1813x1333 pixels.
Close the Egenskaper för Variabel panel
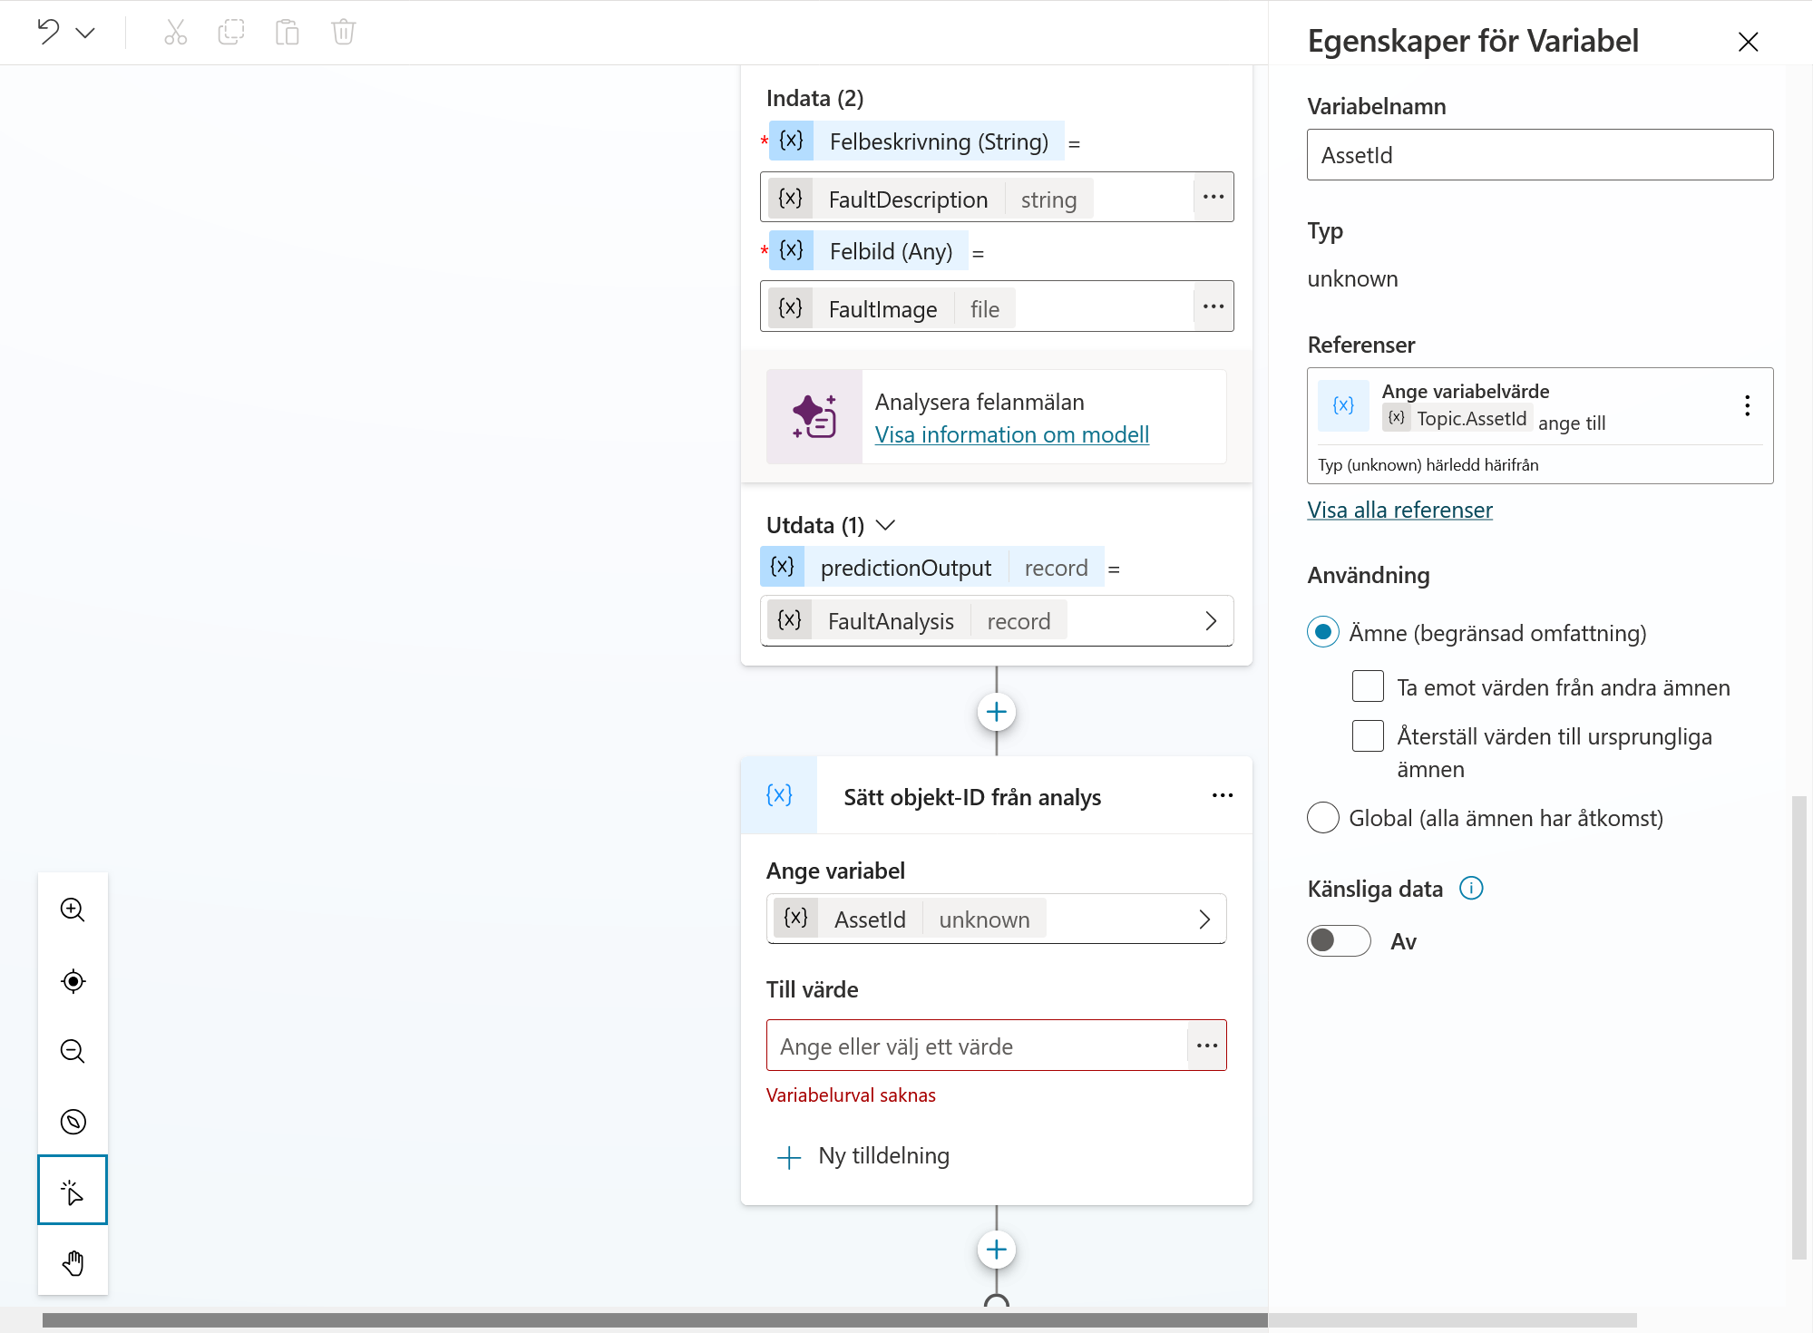(1748, 42)
